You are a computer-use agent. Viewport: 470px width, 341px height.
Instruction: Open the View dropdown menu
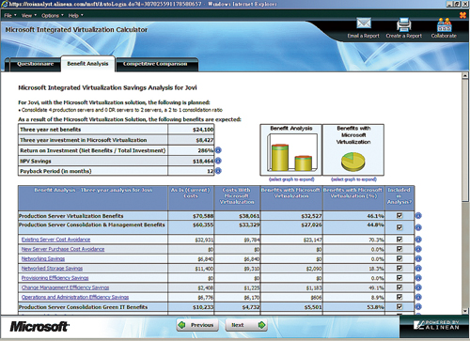pyautogui.click(x=28, y=15)
